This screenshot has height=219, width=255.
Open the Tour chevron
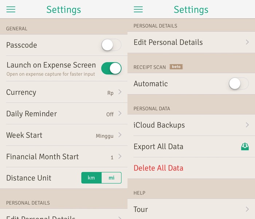click(x=247, y=209)
